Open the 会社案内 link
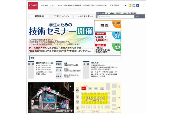Screen dimensions: 172x114 point(45,5)
